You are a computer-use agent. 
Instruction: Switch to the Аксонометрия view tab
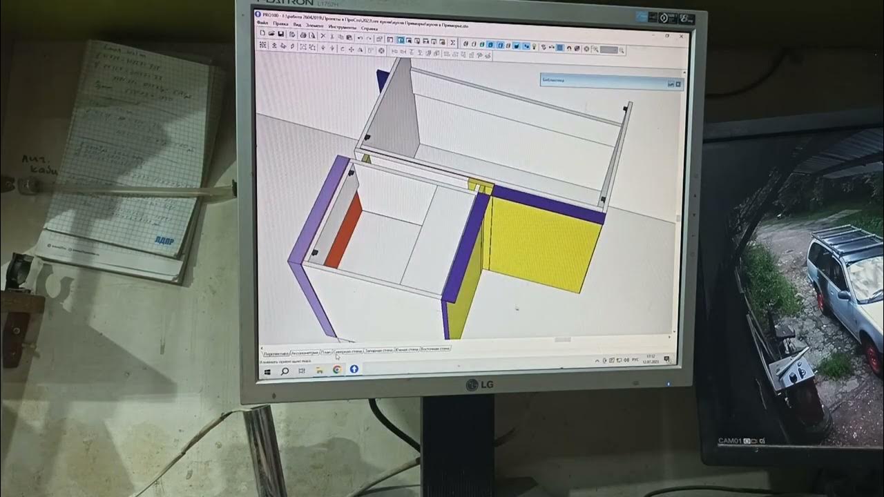[305, 353]
